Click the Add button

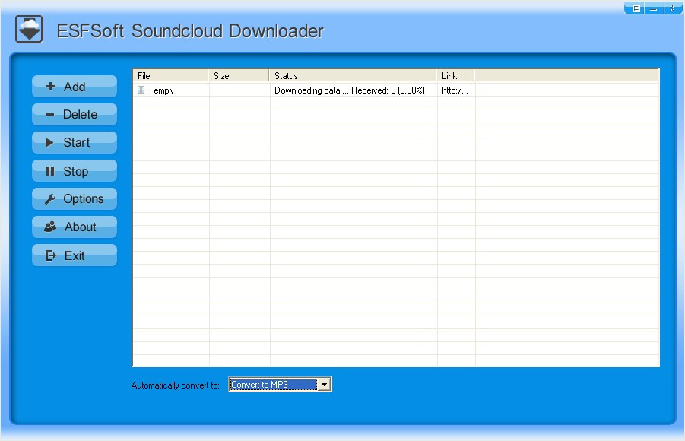[75, 87]
